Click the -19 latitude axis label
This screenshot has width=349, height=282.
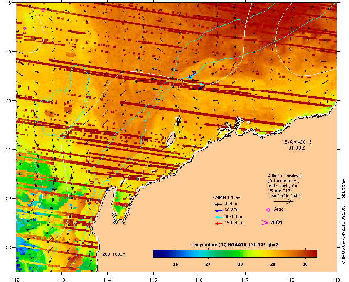(x=8, y=52)
